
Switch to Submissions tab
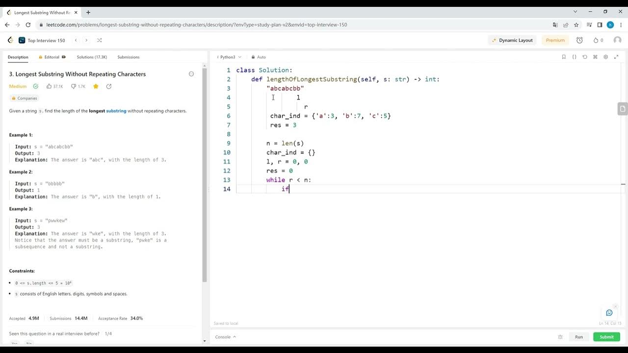click(129, 57)
